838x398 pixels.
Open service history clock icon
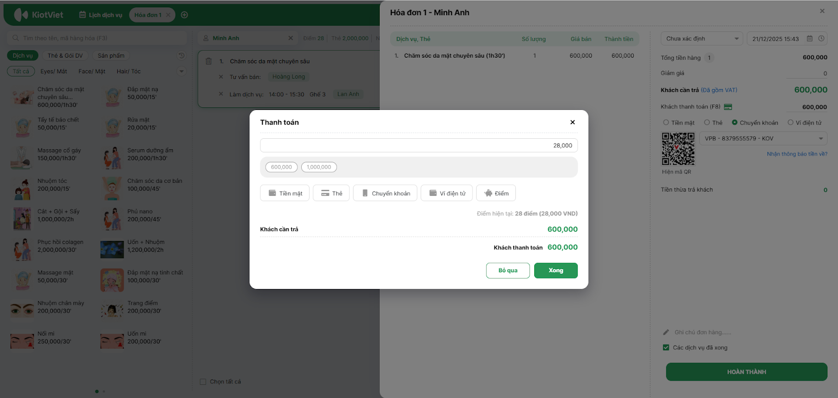click(x=181, y=56)
